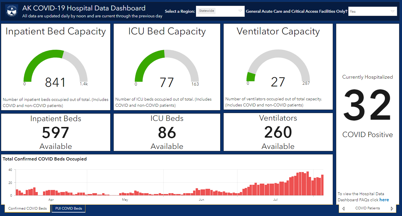
Task: Click the State of Alaska seal logo
Action: click(12, 11)
